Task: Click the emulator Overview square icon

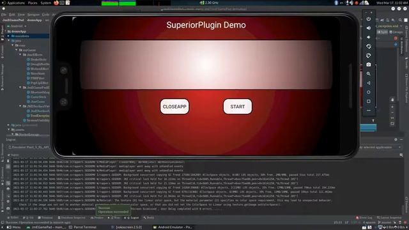Action: coord(369,101)
